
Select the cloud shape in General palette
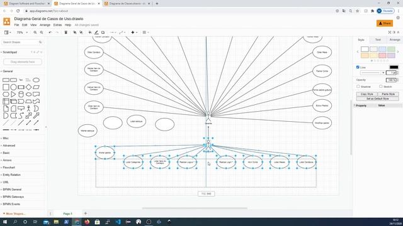28,94
